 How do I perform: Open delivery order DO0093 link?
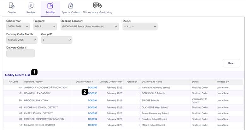click(x=92, y=113)
